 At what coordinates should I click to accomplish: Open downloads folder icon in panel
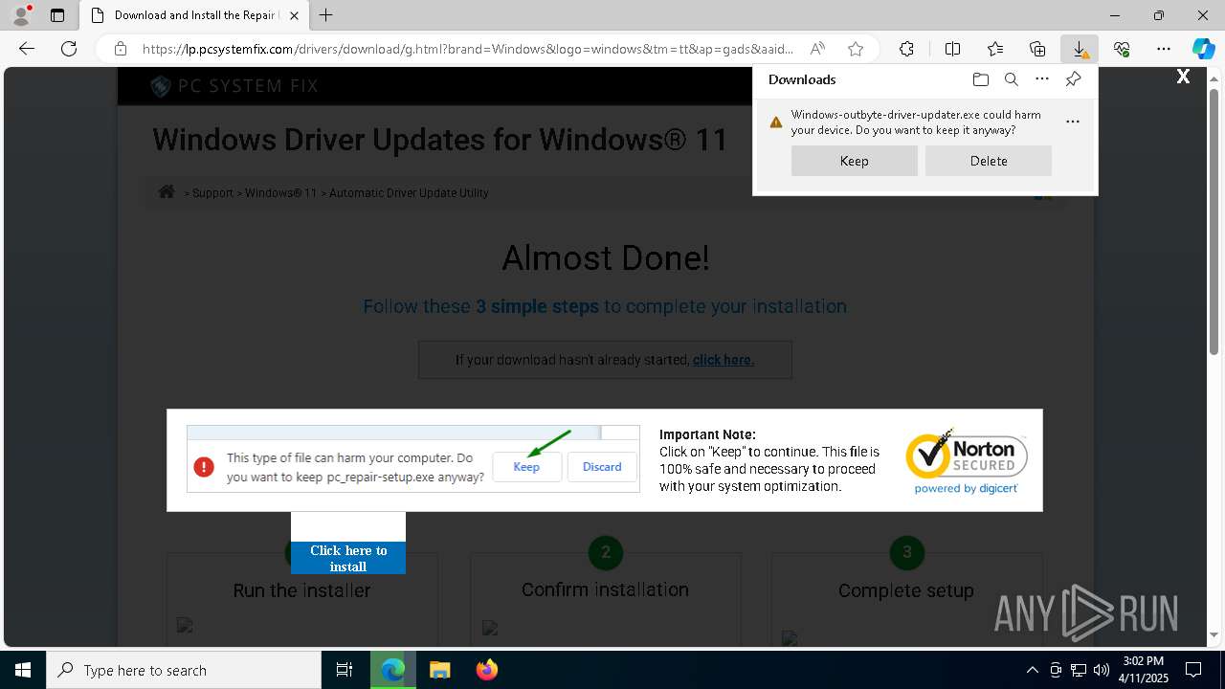980,79
